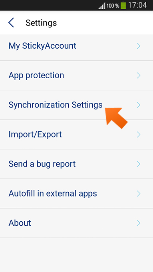
Task: Open Autofill in external apps
Action: point(77,193)
